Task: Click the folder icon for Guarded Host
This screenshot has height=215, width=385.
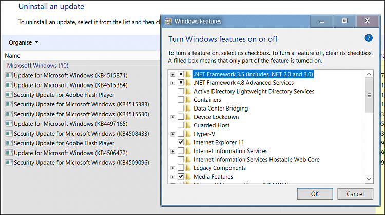Action: [x=188, y=125]
